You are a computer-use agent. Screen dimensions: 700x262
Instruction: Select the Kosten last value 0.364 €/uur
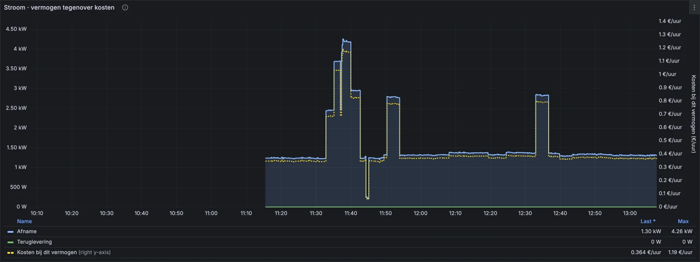(x=646, y=252)
